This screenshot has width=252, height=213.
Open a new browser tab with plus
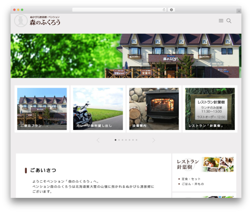tap(239, 11)
